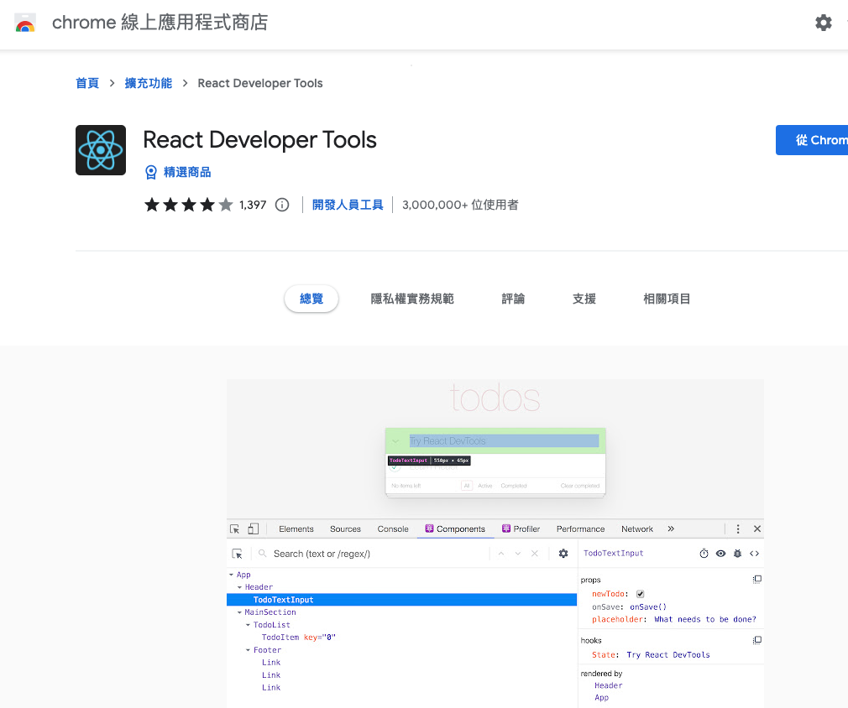Image resolution: width=848 pixels, height=708 pixels.
Task: Collapse the Footer tree node
Action: tap(249, 650)
